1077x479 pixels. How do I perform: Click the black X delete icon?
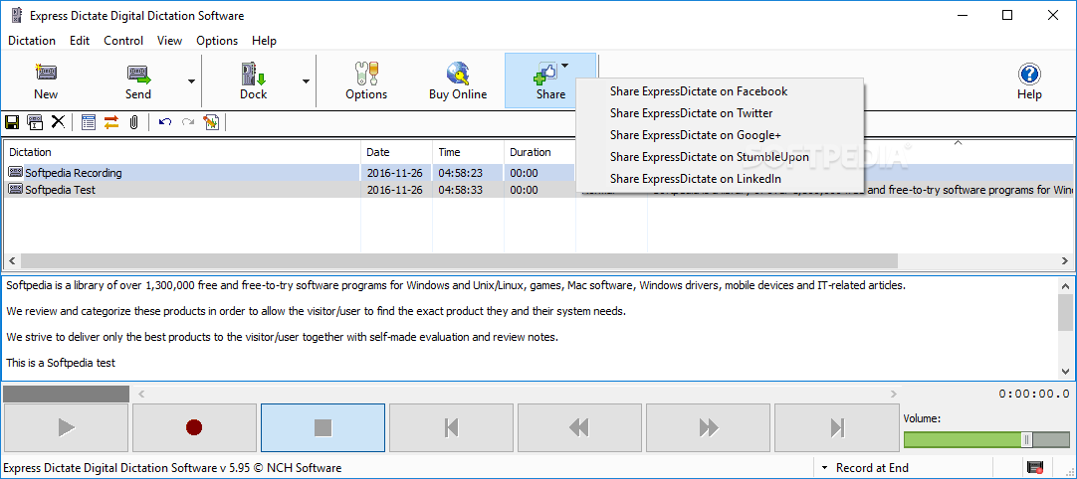tap(59, 122)
